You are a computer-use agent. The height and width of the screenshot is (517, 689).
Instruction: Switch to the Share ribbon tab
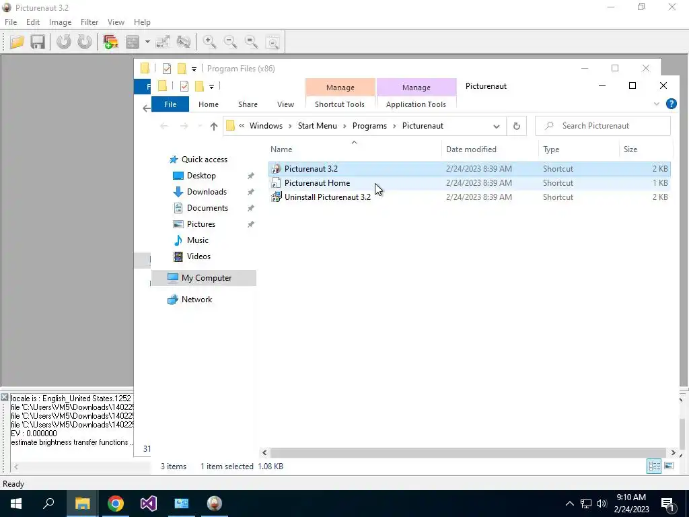coord(248,104)
